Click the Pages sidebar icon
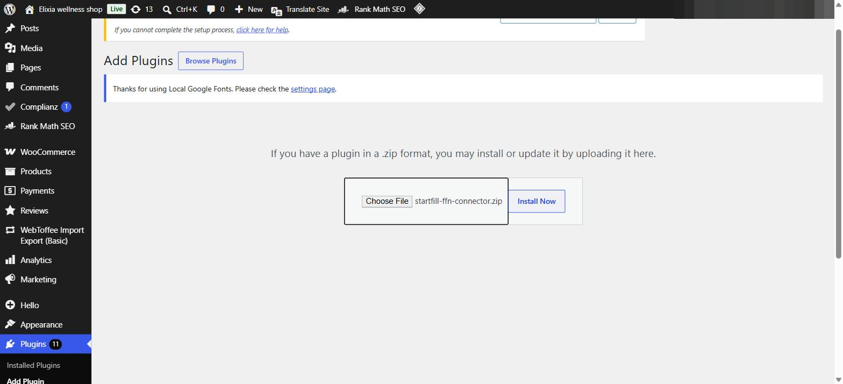Screen dimensions: 843x384 pyautogui.click(x=10, y=68)
